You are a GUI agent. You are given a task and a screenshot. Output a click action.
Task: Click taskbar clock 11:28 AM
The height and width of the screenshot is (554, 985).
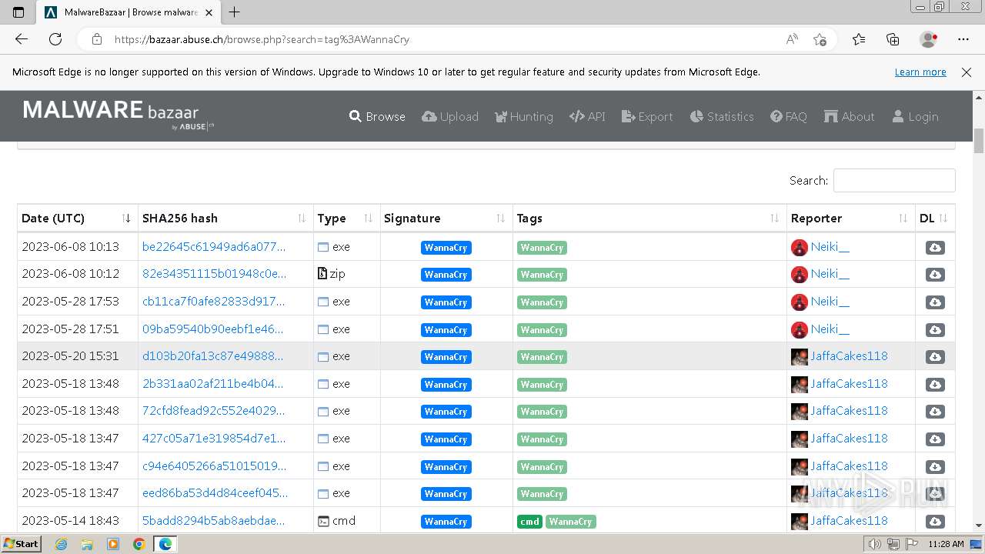946,544
